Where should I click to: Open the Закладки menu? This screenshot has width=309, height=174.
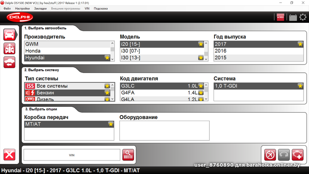(41, 9)
